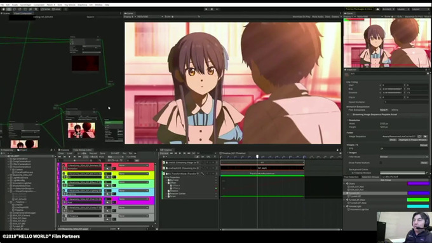Click the Clear button in mixer panel
Image resolution: width=432 pixels, height=243 pixels.
point(61,153)
